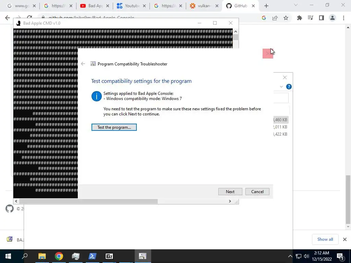The width and height of the screenshot is (351, 263).
Task: Open File Explorer from taskbar
Action: point(42,256)
